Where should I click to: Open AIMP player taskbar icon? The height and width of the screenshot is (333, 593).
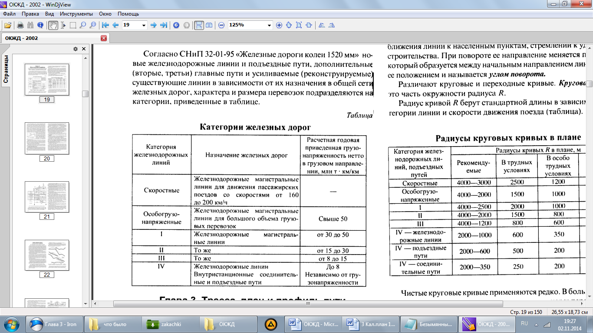click(271, 324)
